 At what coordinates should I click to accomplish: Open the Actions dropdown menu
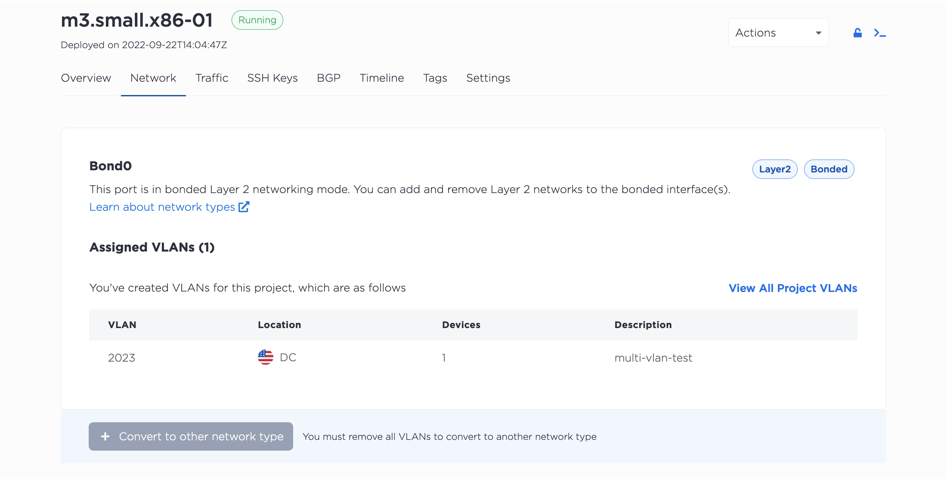[778, 33]
